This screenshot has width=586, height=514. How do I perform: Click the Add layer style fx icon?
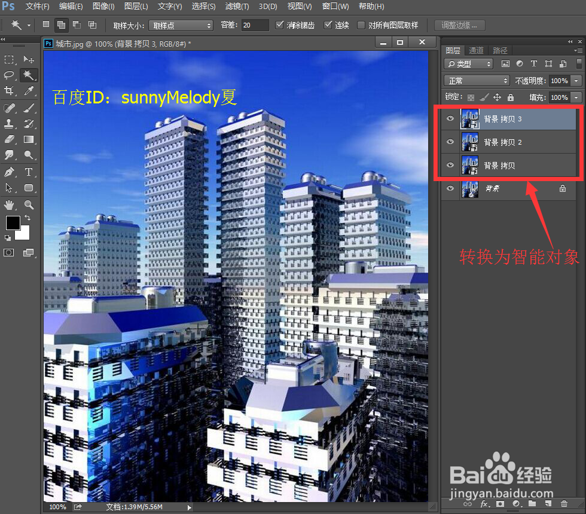(483, 504)
